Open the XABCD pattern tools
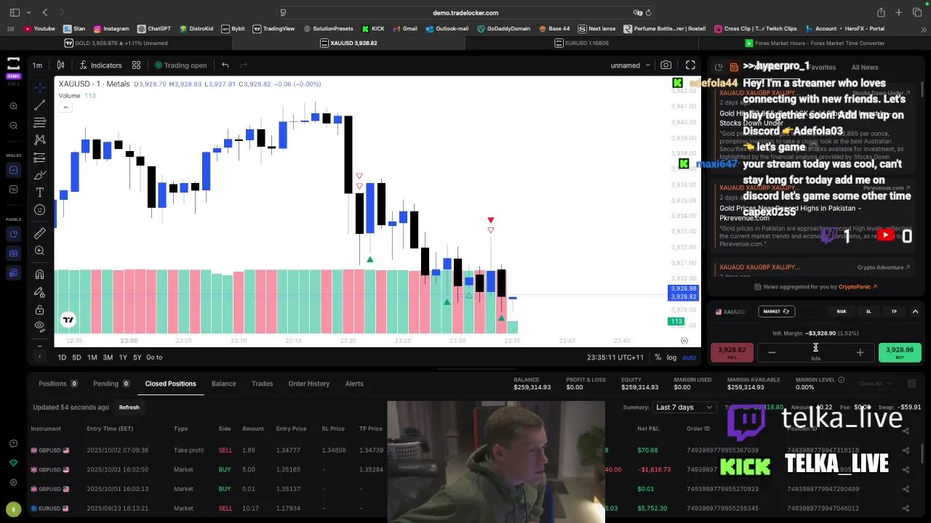Image resolution: width=931 pixels, height=523 pixels. point(39,139)
